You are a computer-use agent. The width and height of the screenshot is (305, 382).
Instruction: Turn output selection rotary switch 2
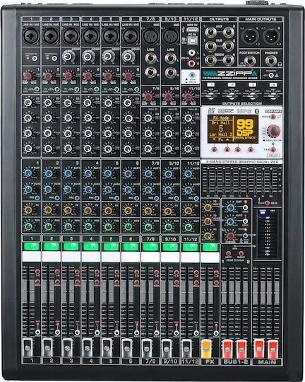pyautogui.click(x=232, y=95)
